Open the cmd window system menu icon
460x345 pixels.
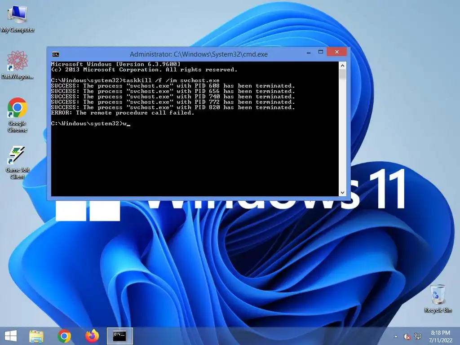[55, 54]
